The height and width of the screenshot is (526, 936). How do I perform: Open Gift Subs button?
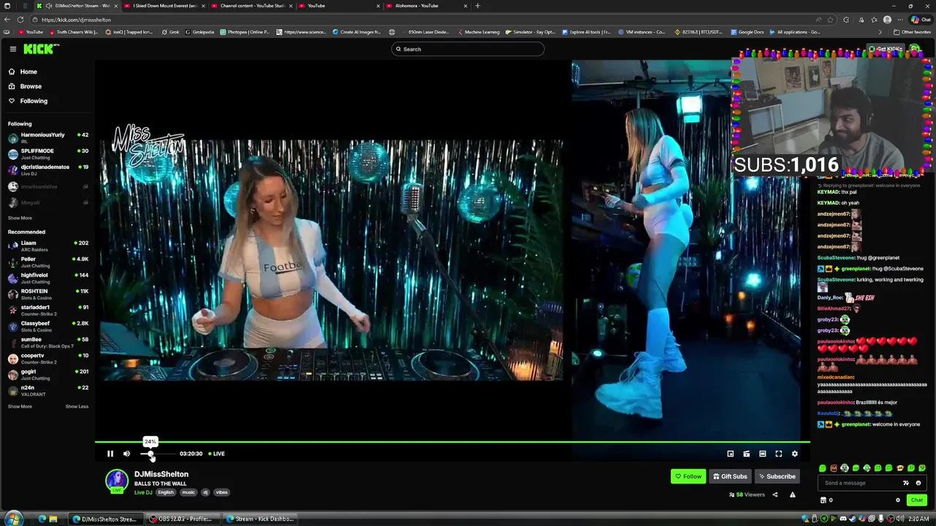[x=730, y=476]
